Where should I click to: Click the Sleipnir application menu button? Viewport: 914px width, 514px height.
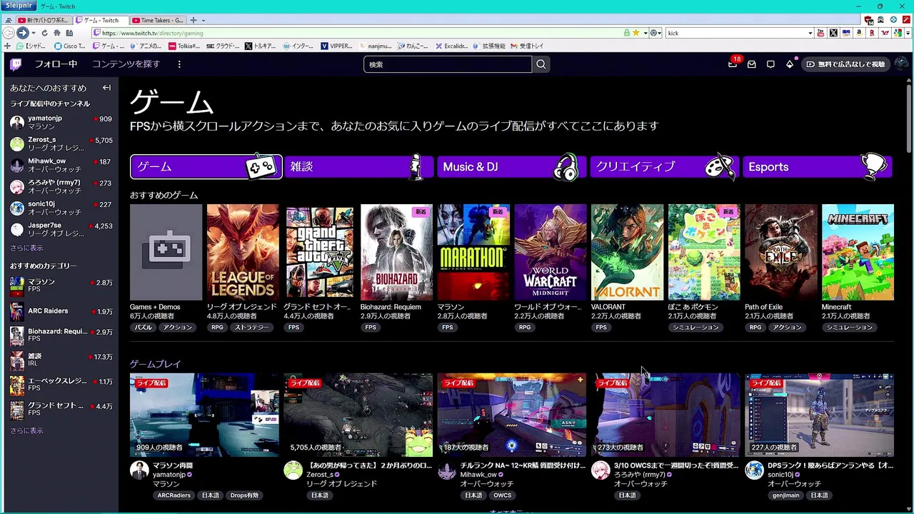tap(19, 5)
